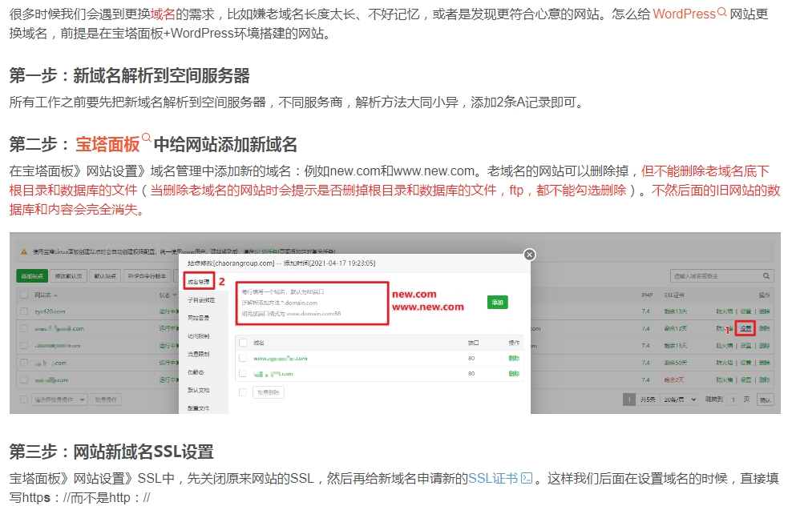Sort sites by the 网站名 column arrow
This screenshot has height=510, width=792.
[x=55, y=295]
